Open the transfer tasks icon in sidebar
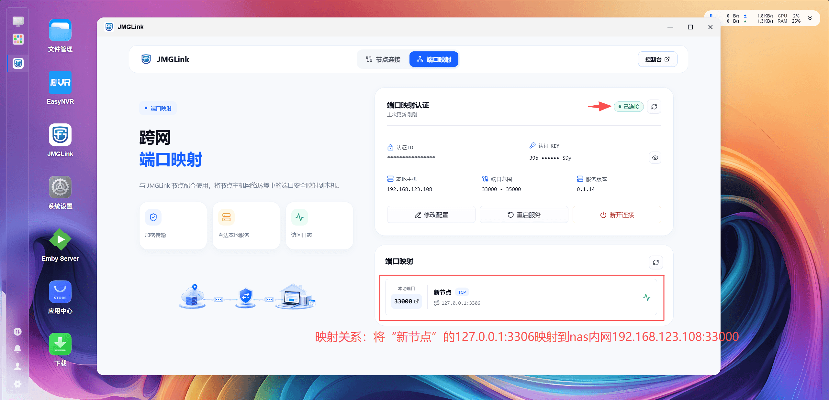This screenshot has width=829, height=400. point(17,332)
